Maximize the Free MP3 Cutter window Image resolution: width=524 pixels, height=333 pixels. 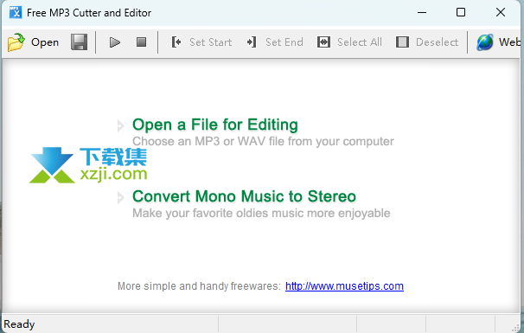pyautogui.click(x=461, y=13)
